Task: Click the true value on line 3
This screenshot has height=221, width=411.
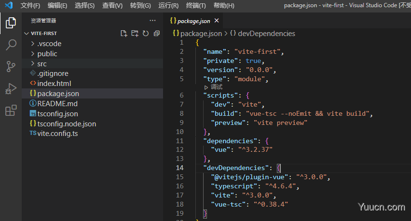Action: pos(253,61)
